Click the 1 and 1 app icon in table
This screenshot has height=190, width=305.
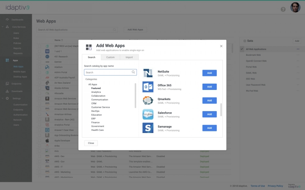47,52
